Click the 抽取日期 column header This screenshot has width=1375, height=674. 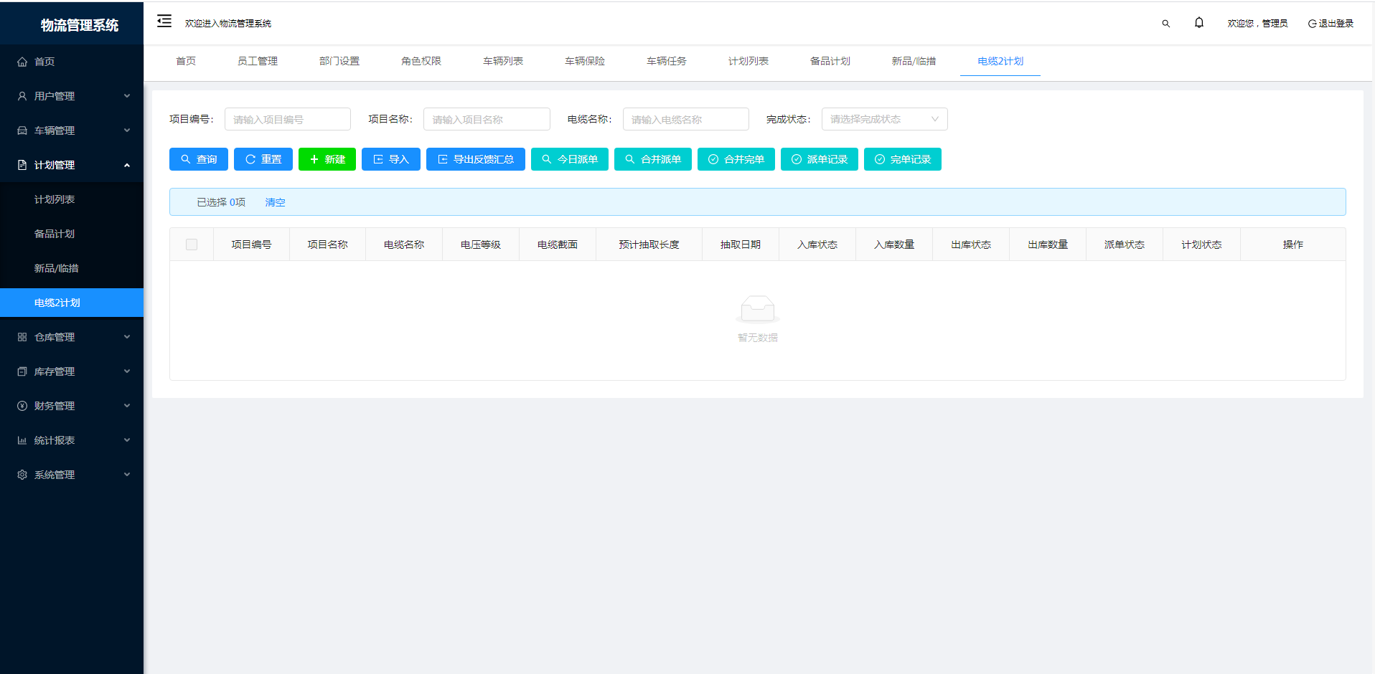point(741,245)
